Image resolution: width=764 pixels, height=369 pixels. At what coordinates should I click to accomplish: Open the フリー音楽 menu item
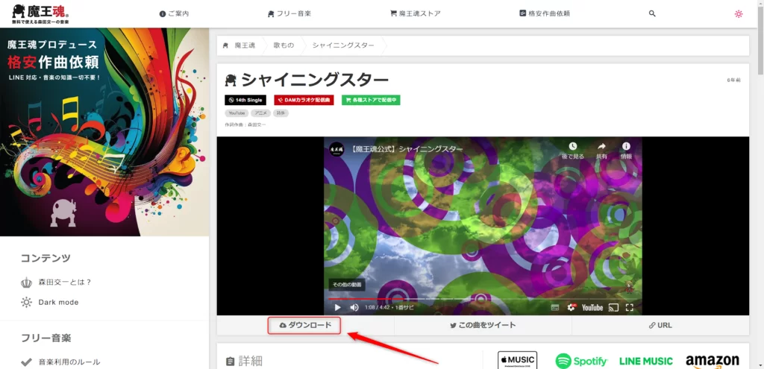coord(289,13)
